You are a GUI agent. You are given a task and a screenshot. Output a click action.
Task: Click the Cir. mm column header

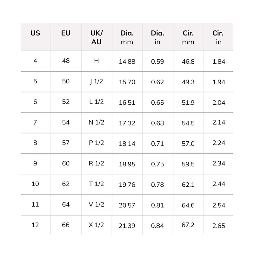188,37
